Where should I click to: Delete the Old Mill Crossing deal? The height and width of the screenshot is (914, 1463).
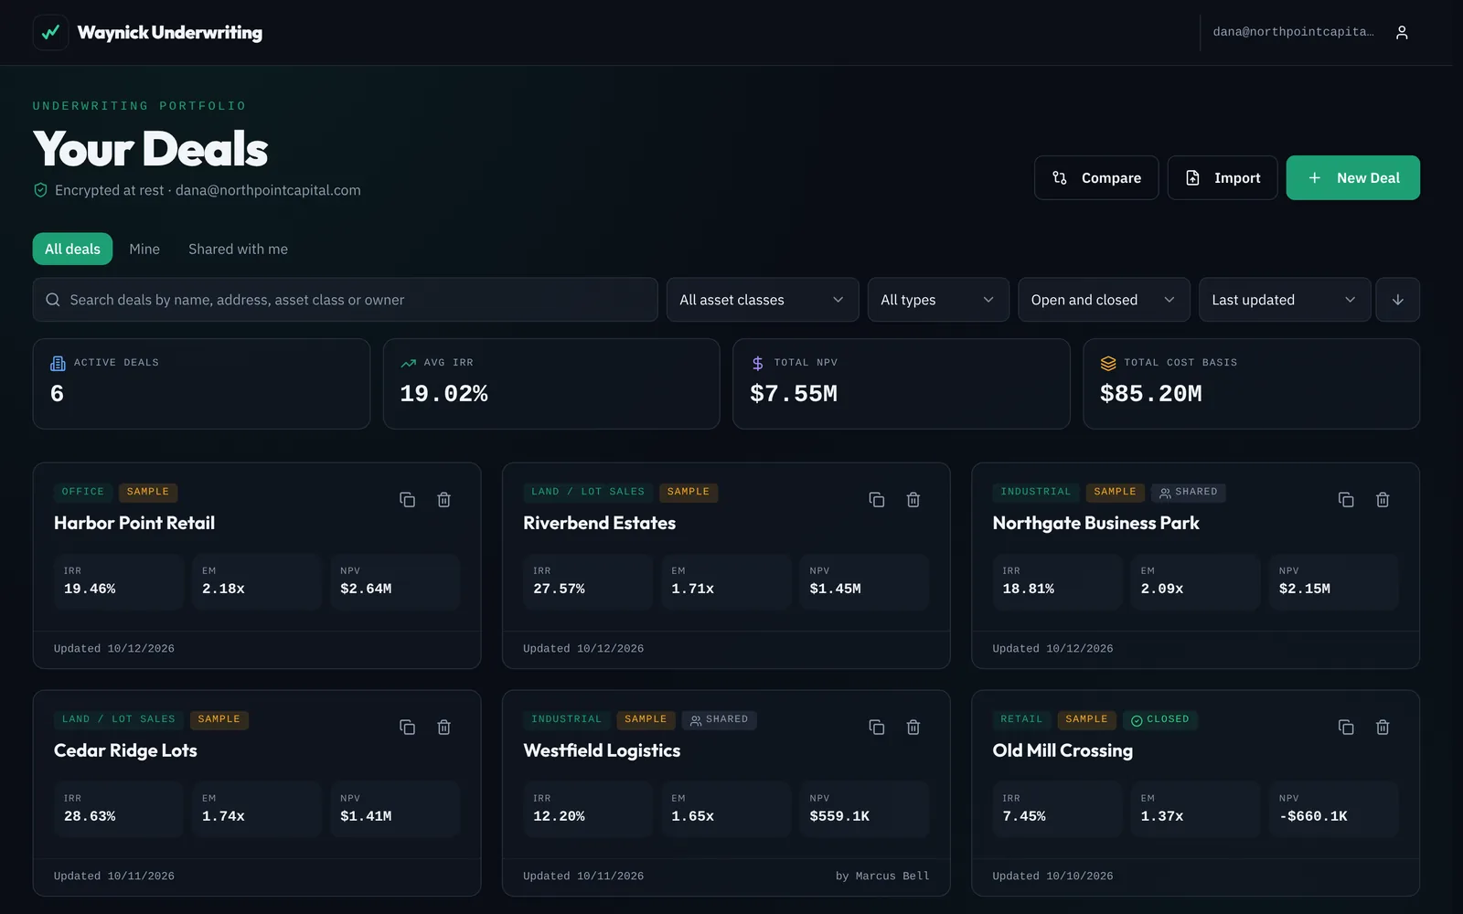click(1383, 728)
